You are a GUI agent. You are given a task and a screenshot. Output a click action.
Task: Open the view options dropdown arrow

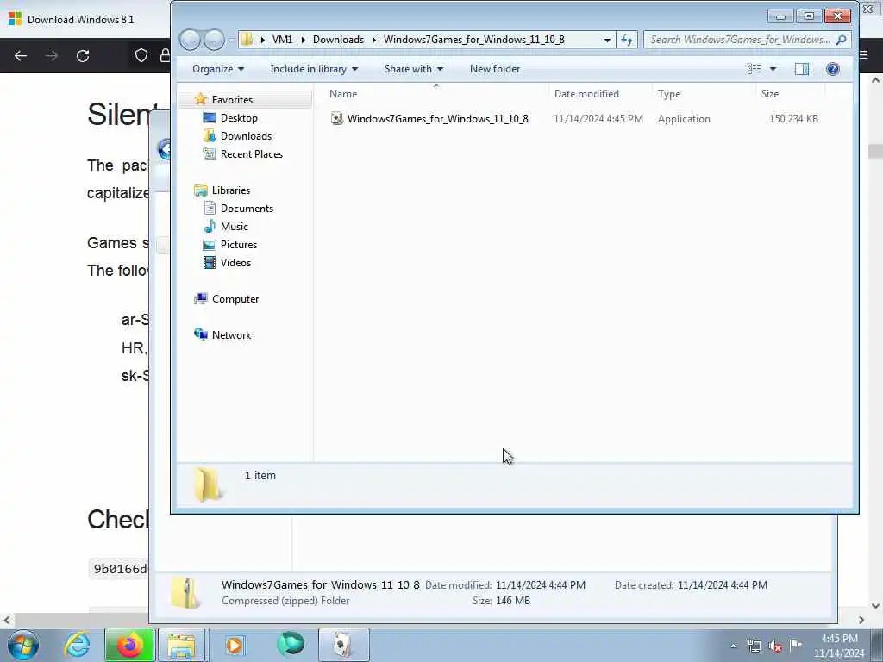(x=773, y=69)
